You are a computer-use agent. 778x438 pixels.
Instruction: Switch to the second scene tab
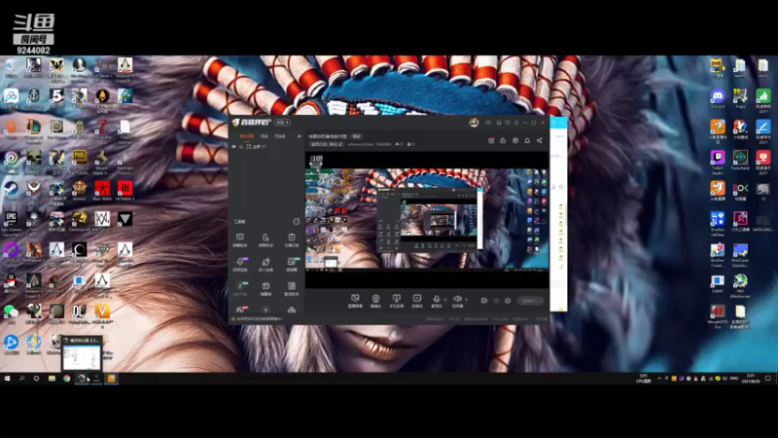[x=265, y=136]
